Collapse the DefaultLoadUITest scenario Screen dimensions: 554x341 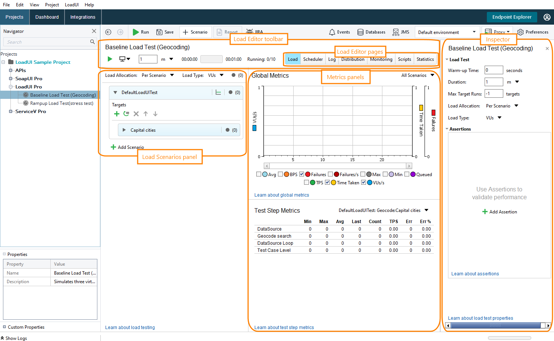coord(115,93)
